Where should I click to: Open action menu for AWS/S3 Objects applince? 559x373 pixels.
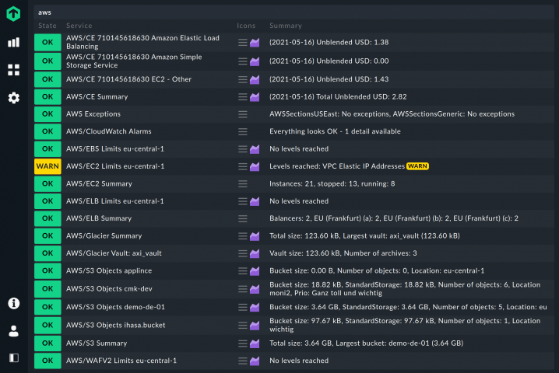[x=243, y=271]
